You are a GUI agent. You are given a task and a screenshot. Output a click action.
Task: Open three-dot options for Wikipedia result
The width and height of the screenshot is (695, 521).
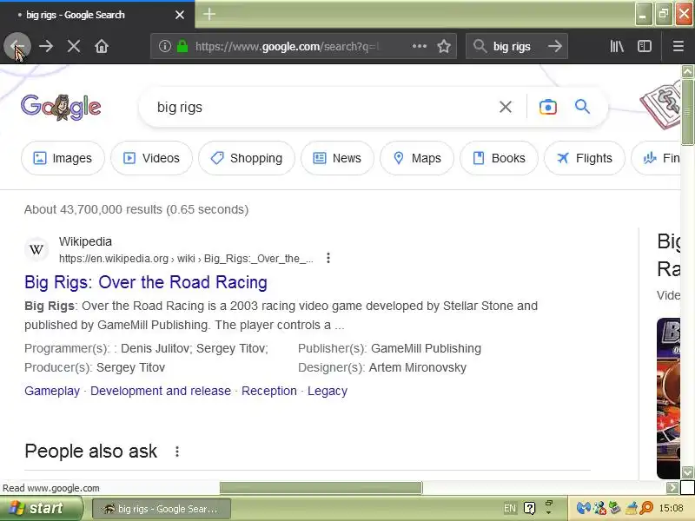click(328, 258)
